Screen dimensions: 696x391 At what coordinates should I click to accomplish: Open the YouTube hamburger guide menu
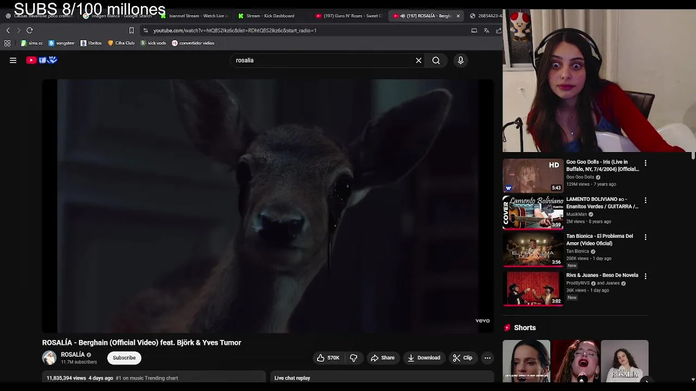click(x=13, y=60)
